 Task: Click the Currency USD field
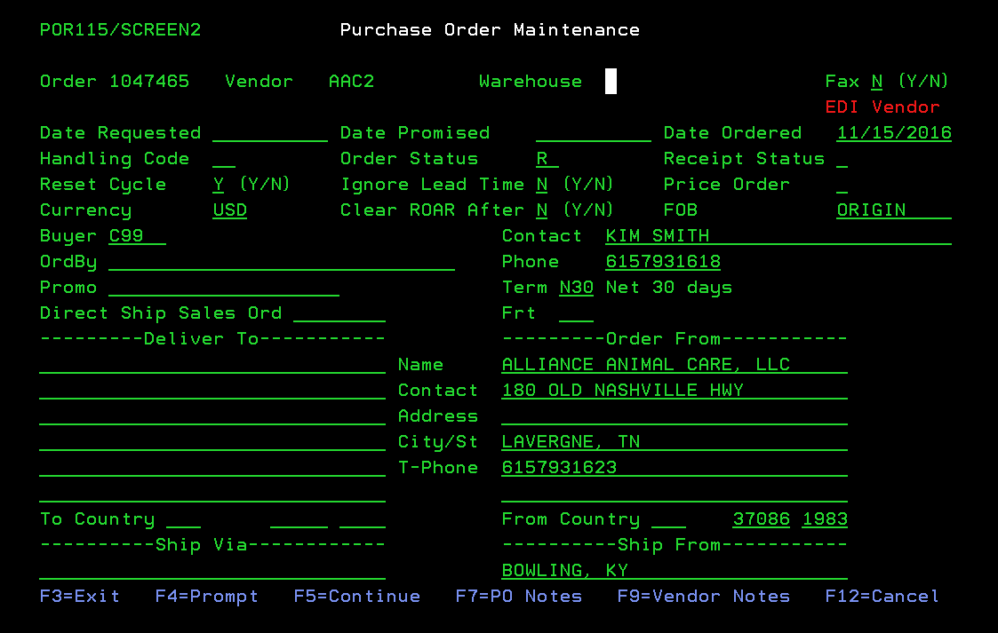click(x=229, y=210)
